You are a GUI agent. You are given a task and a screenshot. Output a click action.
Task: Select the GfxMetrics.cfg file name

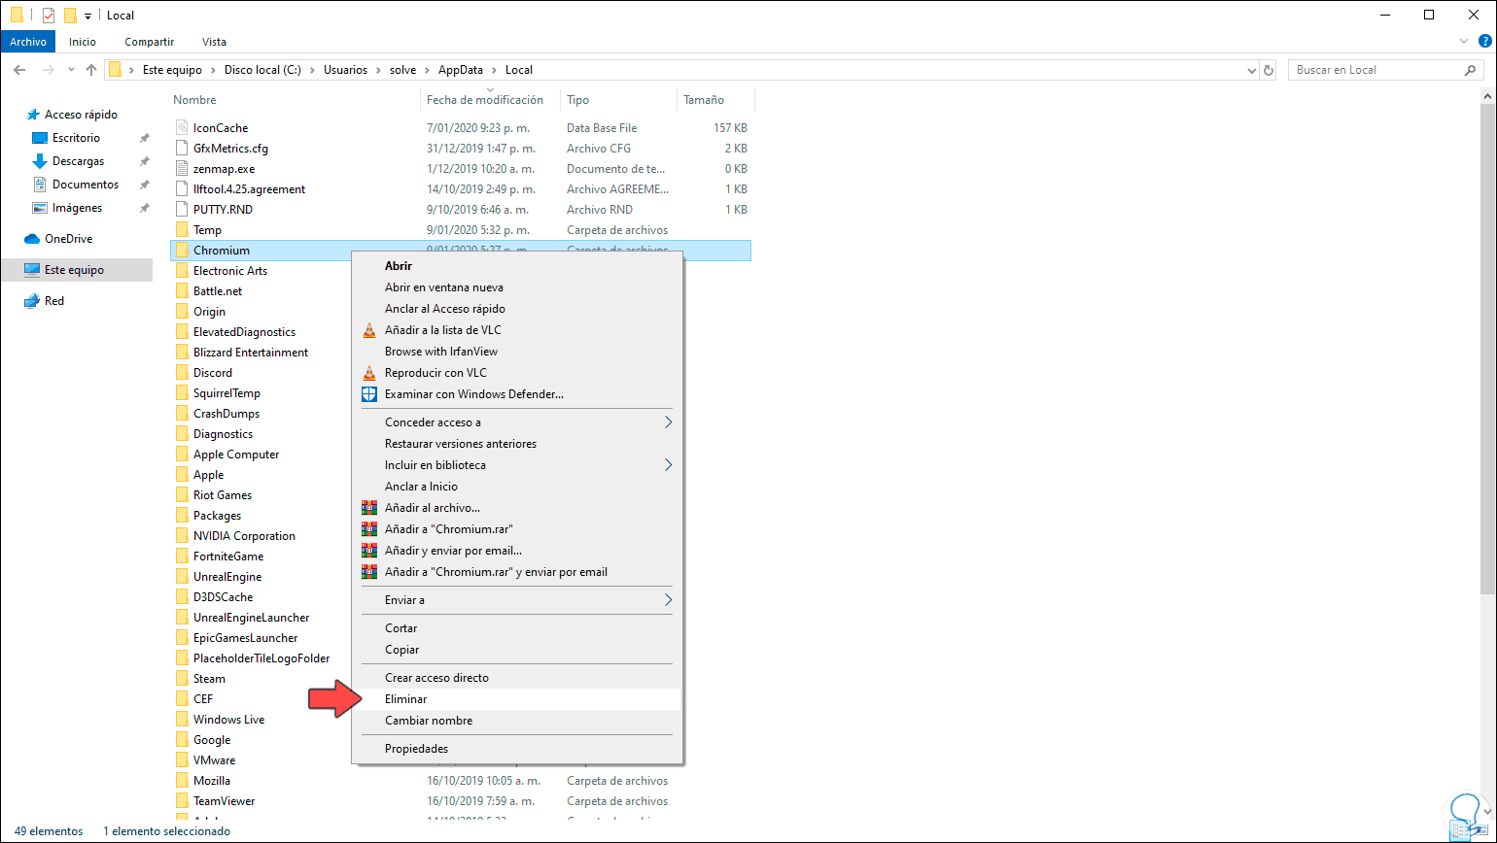click(230, 149)
